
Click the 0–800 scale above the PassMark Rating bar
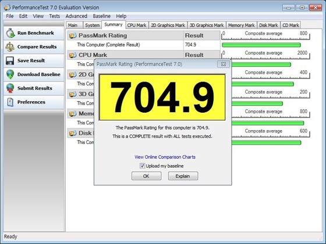(x=265, y=35)
